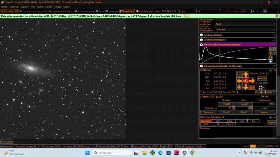The width and height of the screenshot is (280, 157).
Task: Slew the mount right with the right arrow
Action: coord(252,81)
